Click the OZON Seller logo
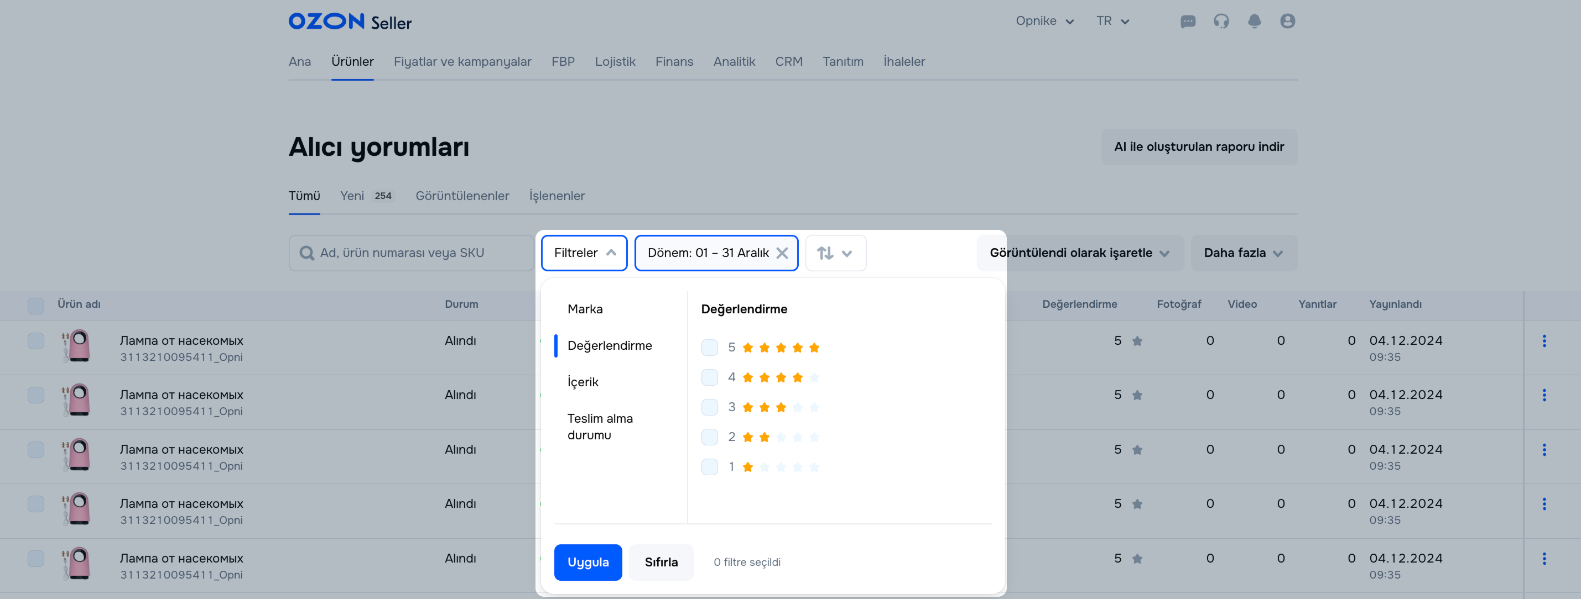Image resolution: width=1581 pixels, height=599 pixels. pos(349,22)
